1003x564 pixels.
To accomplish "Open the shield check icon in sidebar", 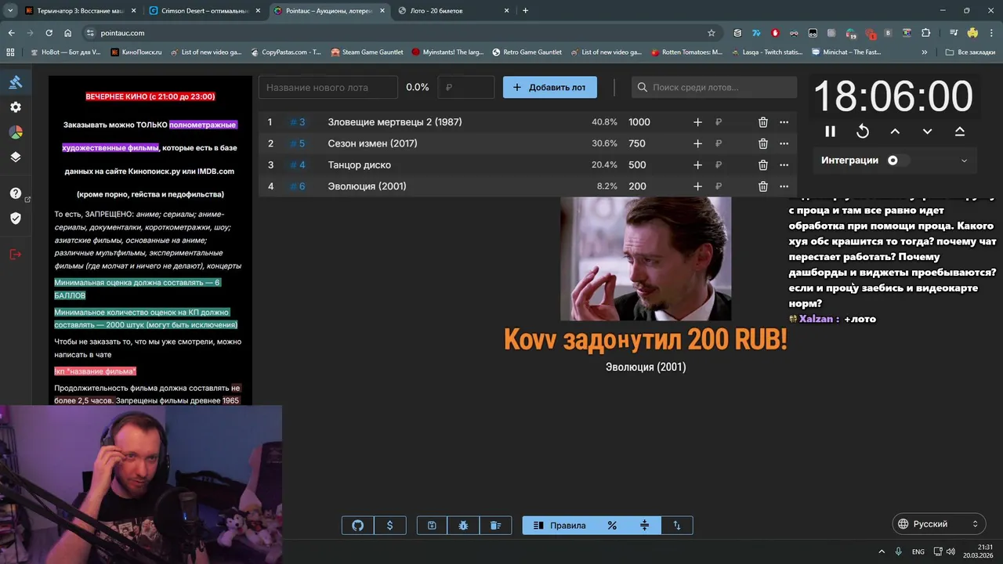I will tap(16, 219).
